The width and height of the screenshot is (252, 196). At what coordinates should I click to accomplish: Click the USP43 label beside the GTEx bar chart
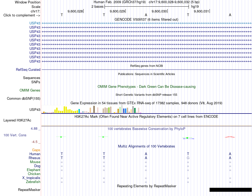pos(35,110)
